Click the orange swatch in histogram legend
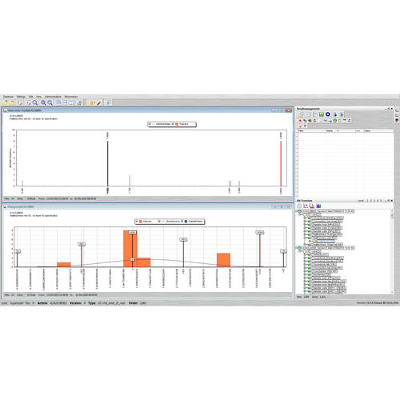400x400 pixels. (x=140, y=222)
